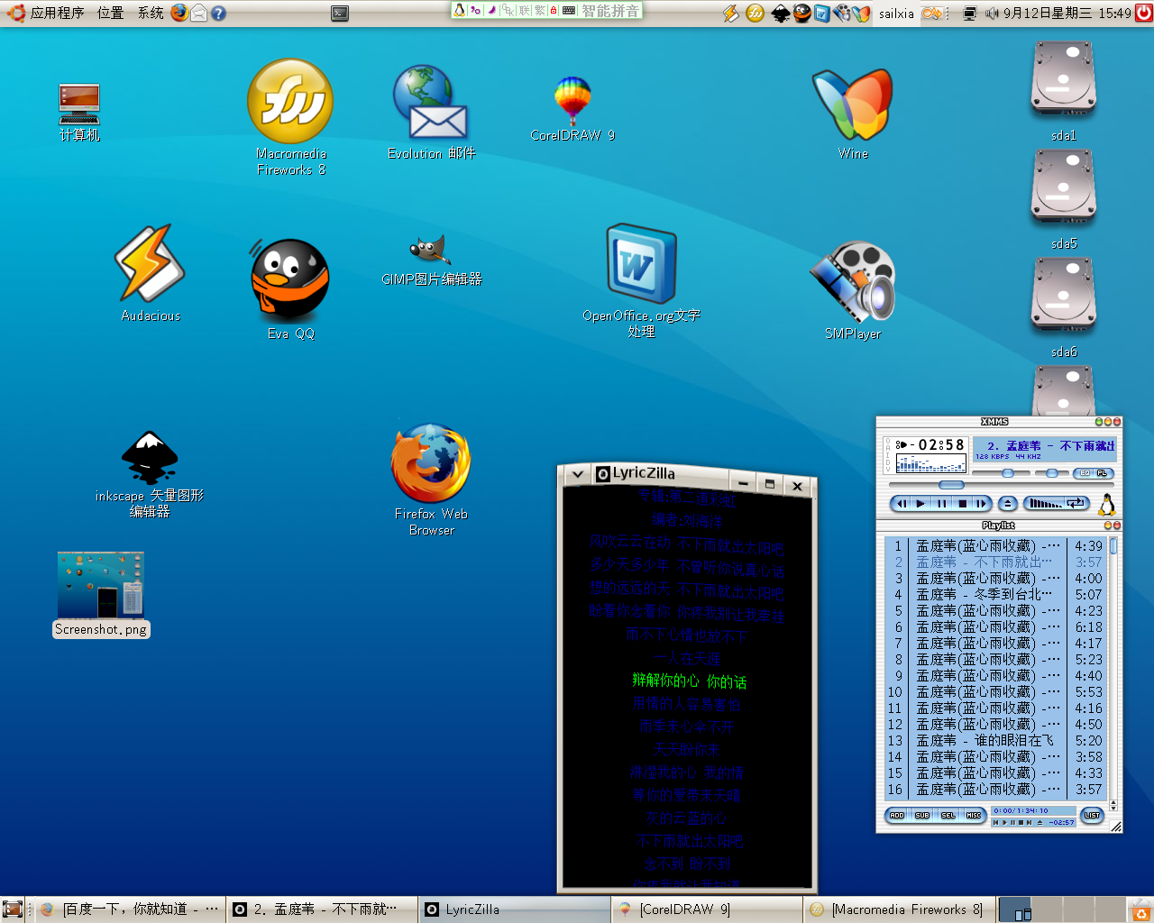The width and height of the screenshot is (1154, 923).
Task: Skip to next track in XMMS
Action: (x=982, y=504)
